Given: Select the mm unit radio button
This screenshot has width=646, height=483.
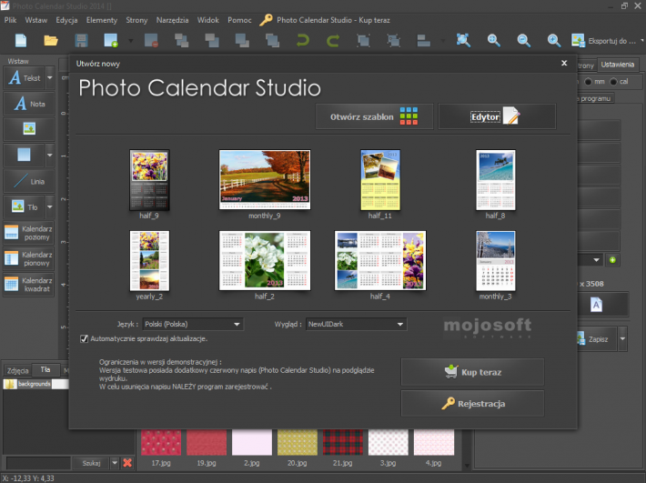Looking at the screenshot, I should point(588,82).
